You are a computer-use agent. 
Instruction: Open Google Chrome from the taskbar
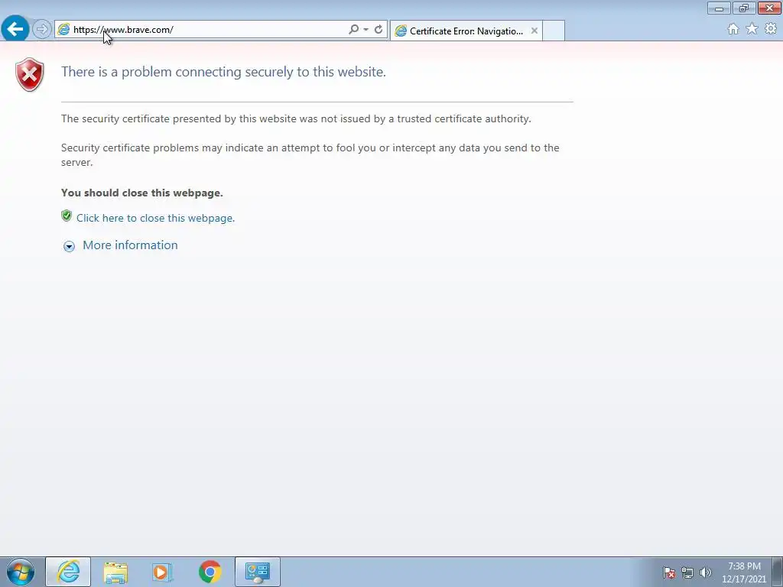[x=210, y=572]
